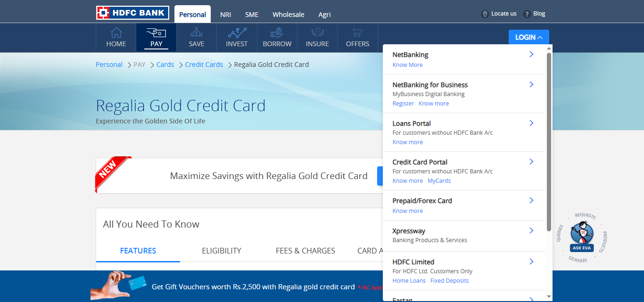
Task: Click the HDFC Bank logo
Action: pos(132,13)
